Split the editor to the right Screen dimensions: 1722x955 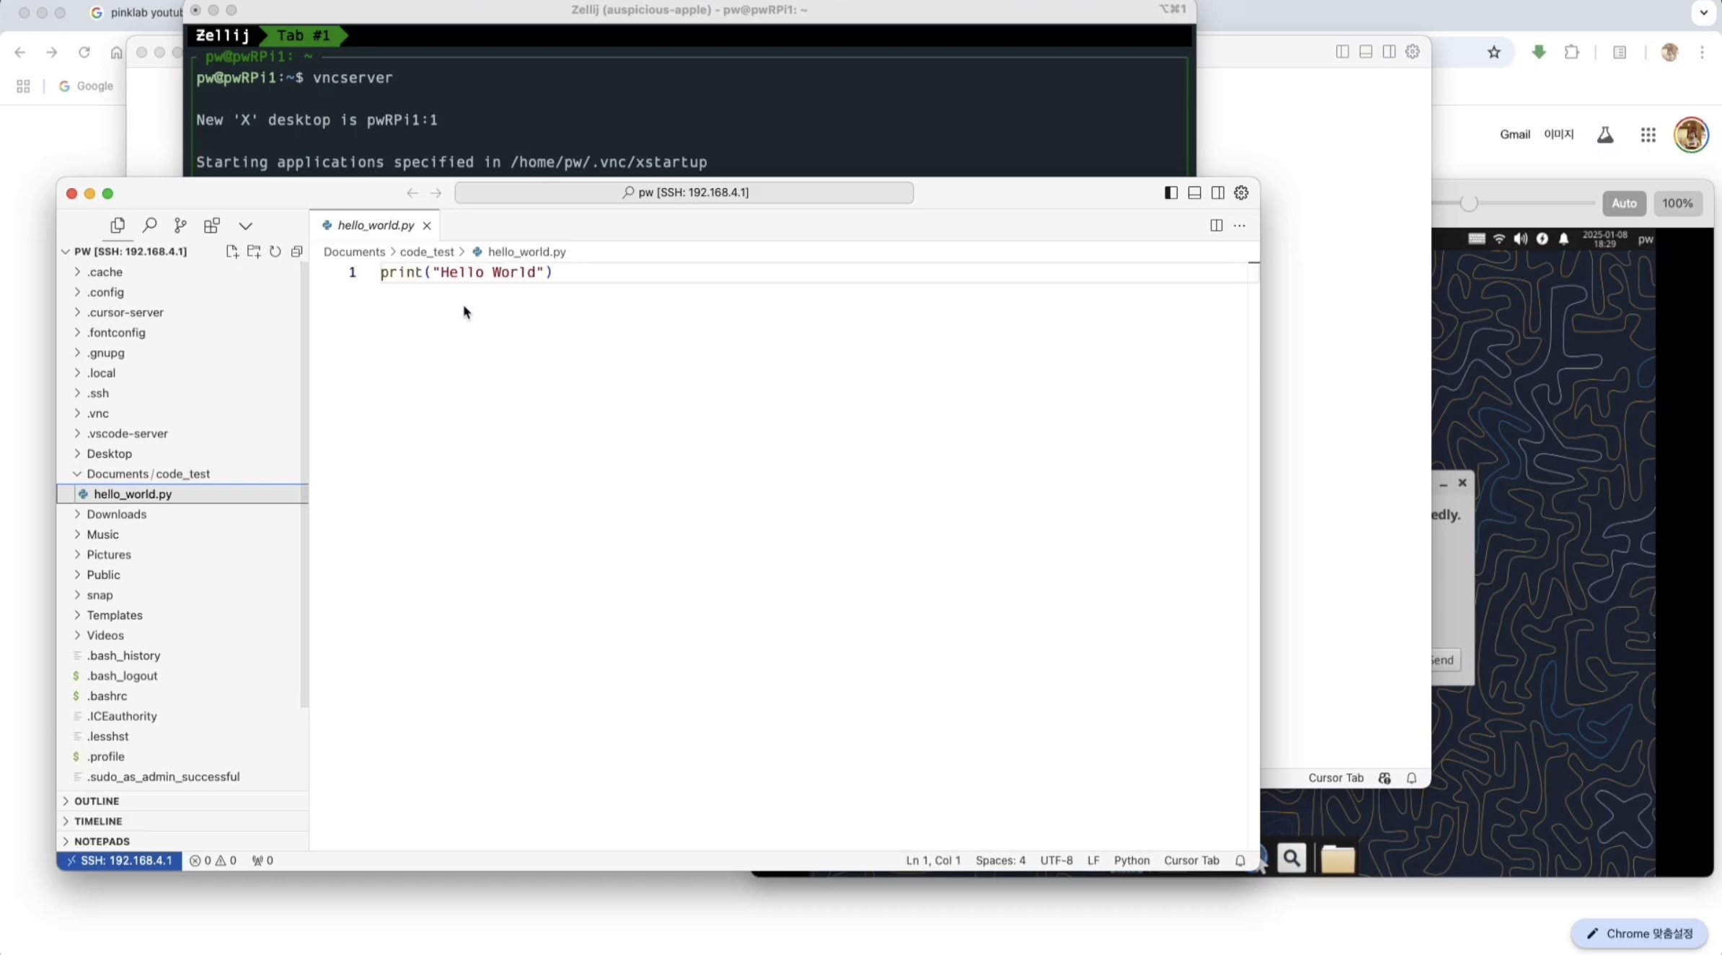1216,226
